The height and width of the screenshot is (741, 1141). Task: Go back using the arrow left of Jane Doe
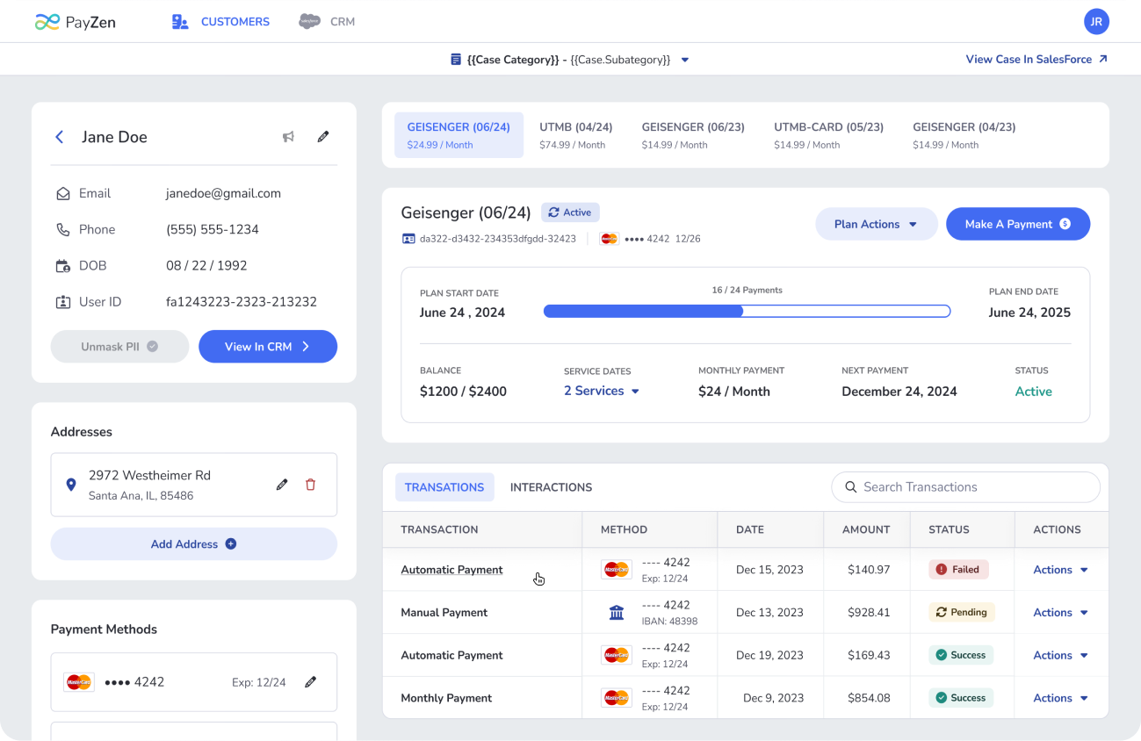(x=60, y=137)
